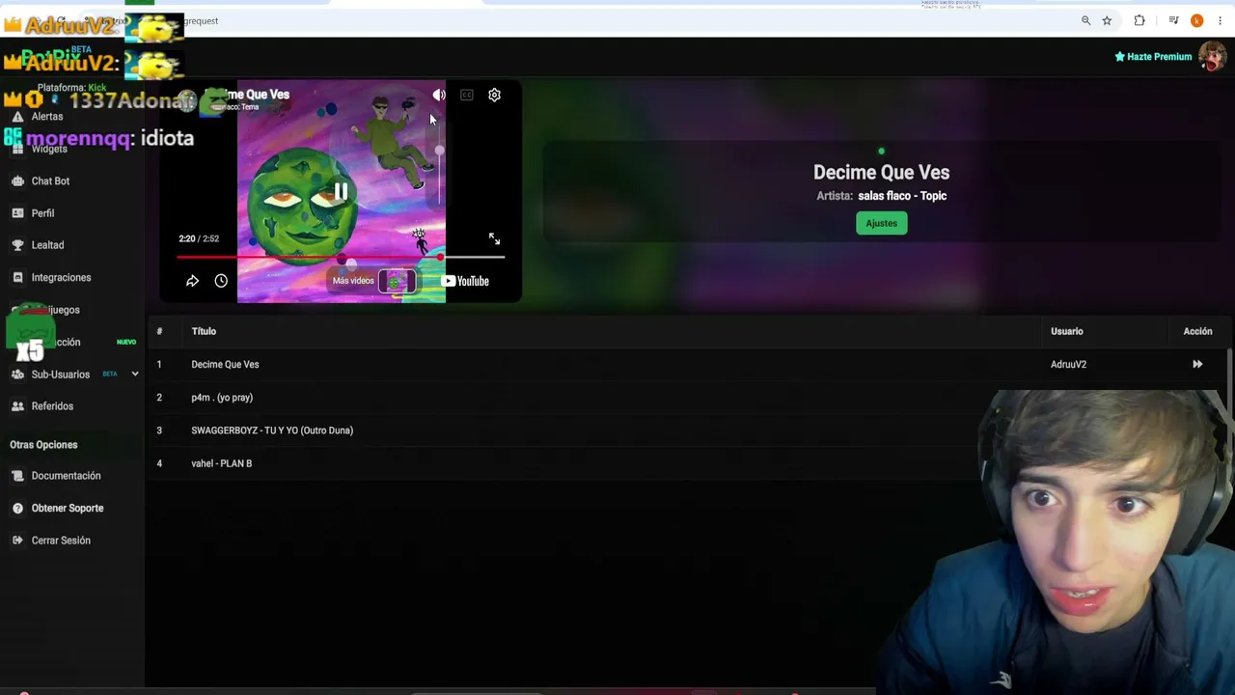Open the Referidos page
This screenshot has width=1235, height=695.
(52, 406)
